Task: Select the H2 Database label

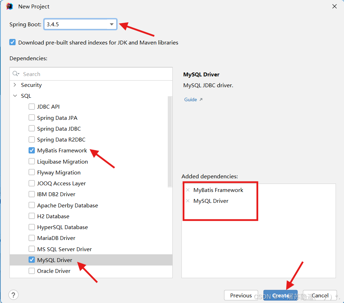Action: (53, 216)
